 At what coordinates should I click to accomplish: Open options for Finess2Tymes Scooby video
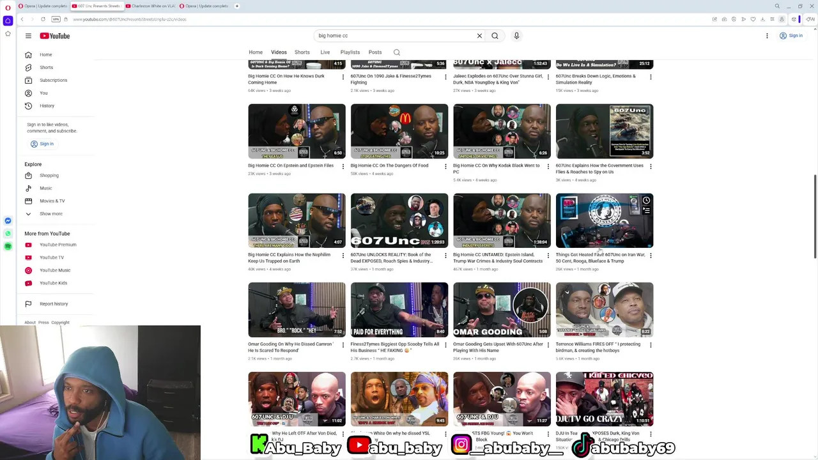445,345
